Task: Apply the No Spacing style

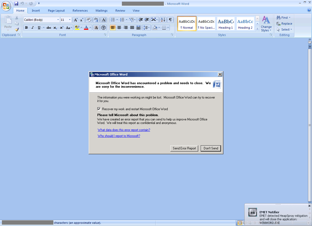Action: point(206,24)
